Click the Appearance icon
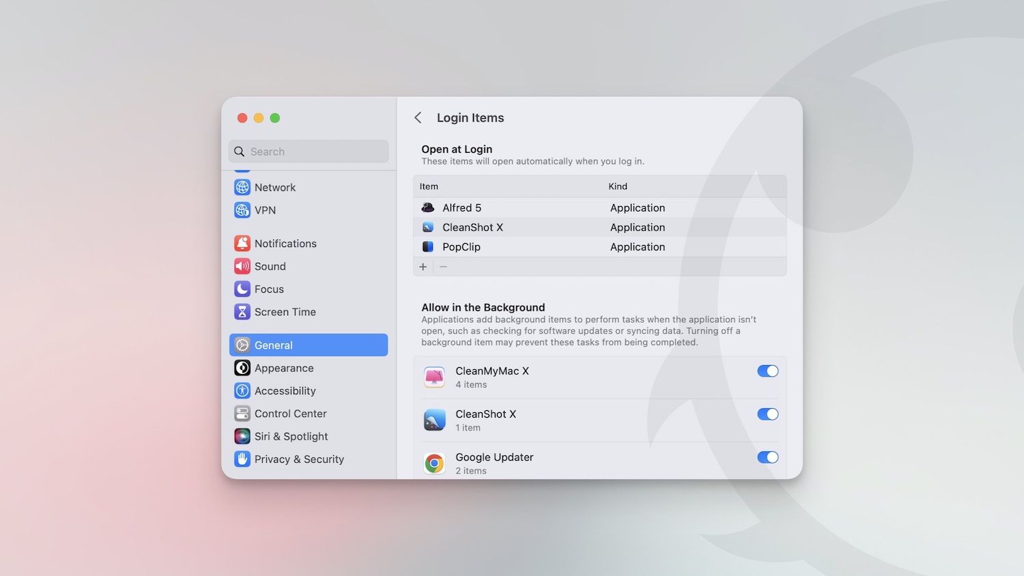1024x576 pixels. click(x=242, y=368)
